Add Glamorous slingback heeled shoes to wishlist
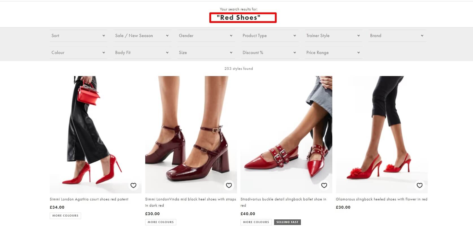Image resolution: width=473 pixels, height=227 pixels. pos(420,185)
